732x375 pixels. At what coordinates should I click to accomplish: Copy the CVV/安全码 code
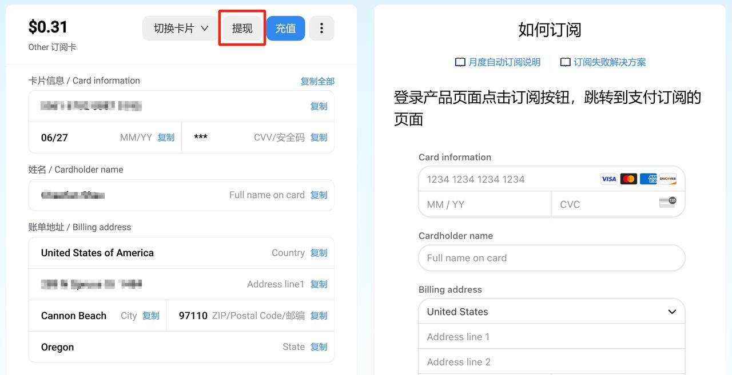(319, 138)
